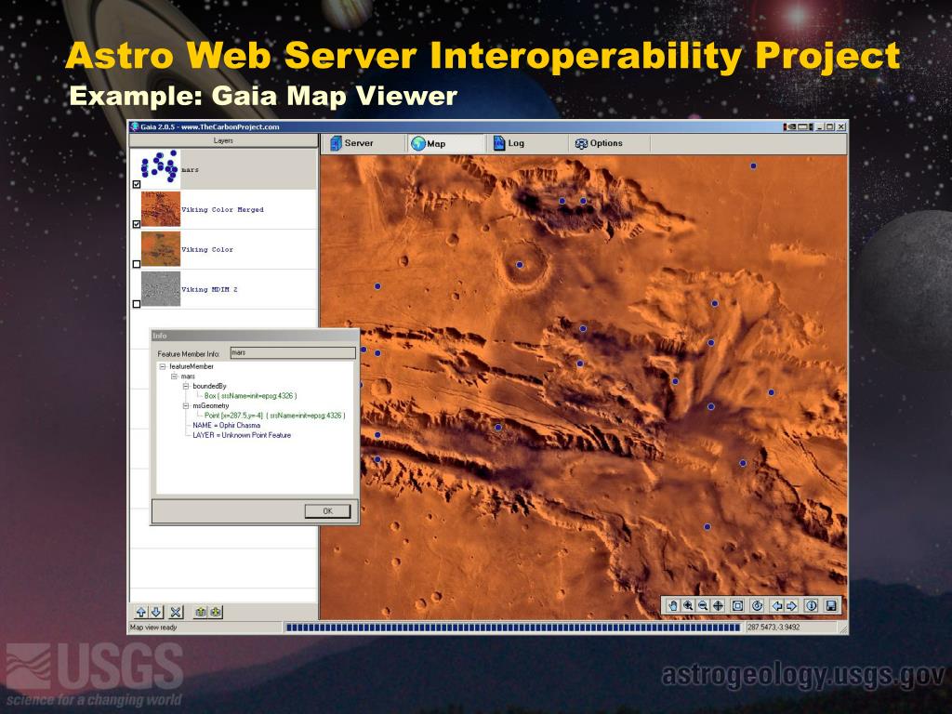Click OK in the Info dialog
This screenshot has height=714, width=952.
(x=328, y=511)
